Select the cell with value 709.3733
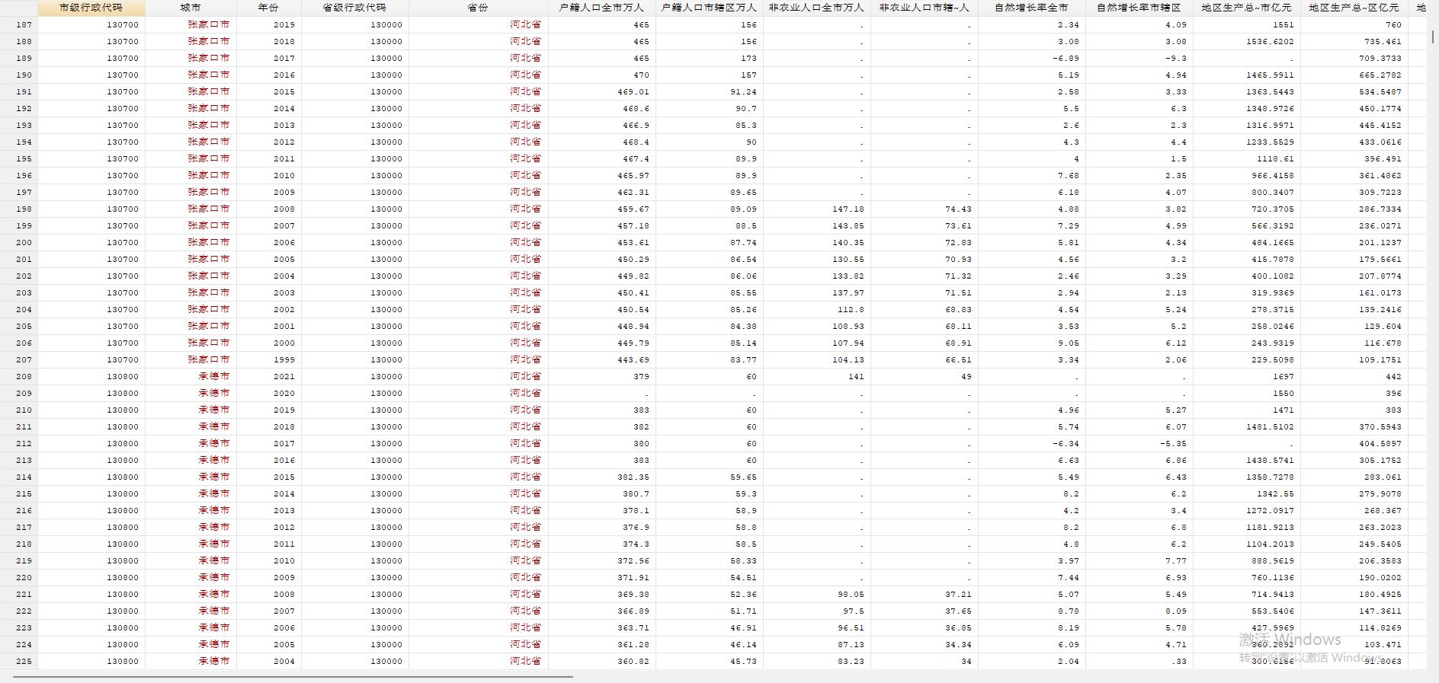 (x=1354, y=59)
